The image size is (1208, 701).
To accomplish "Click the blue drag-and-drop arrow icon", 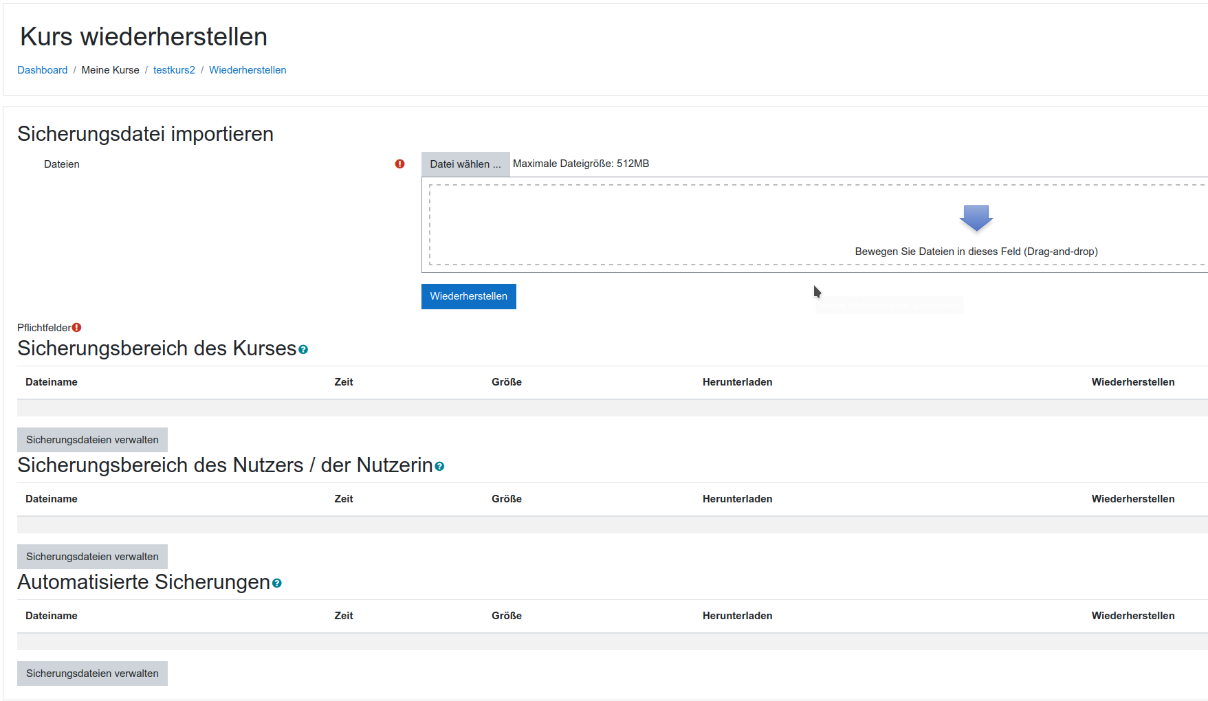I will pos(976,218).
